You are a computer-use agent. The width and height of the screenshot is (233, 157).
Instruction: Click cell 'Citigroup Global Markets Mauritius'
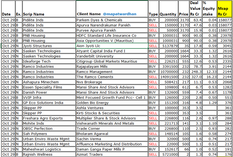pyautogui.click(x=112, y=61)
